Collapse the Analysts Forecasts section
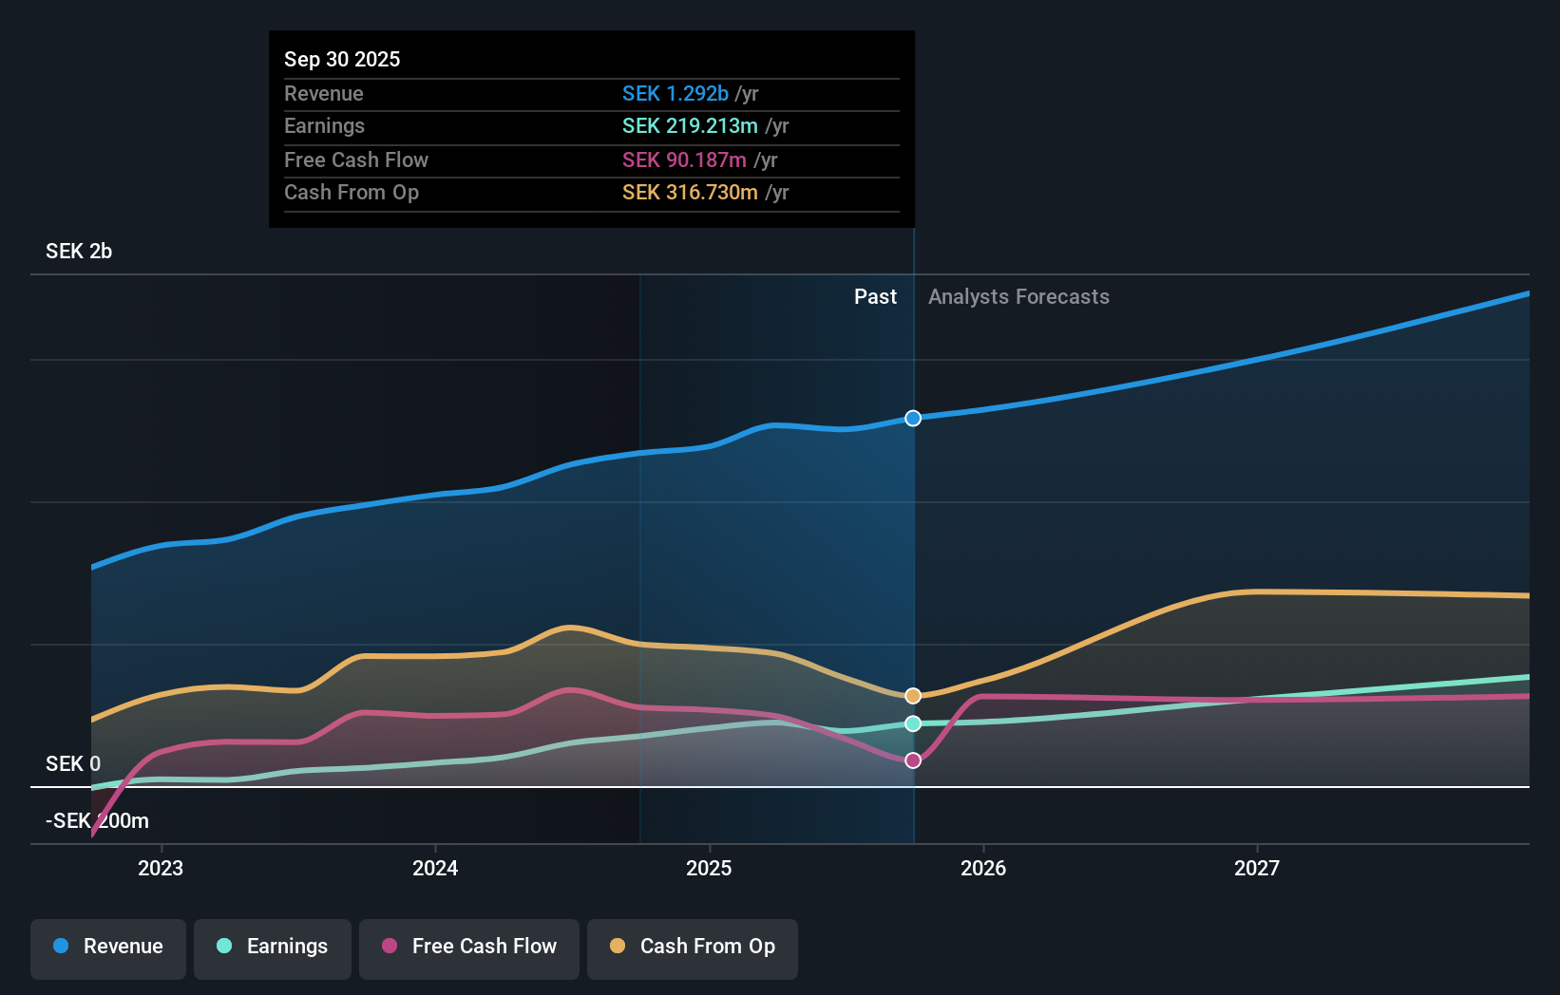Image resolution: width=1560 pixels, height=995 pixels. point(1018,296)
